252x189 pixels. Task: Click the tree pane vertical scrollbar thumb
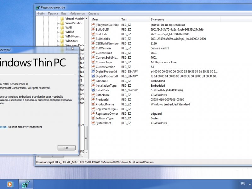(x=86, y=138)
